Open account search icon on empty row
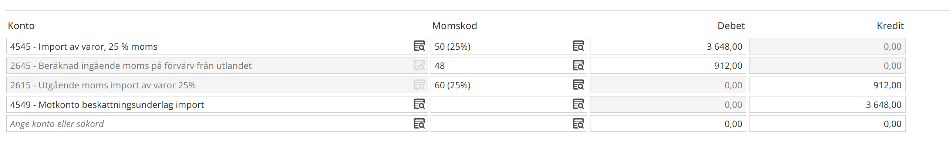This screenshot has width=950, height=166. coord(419,124)
